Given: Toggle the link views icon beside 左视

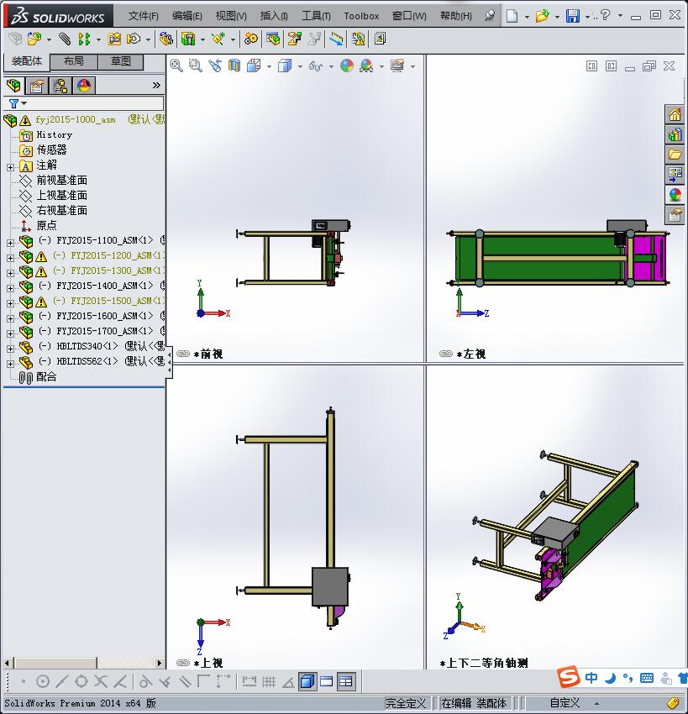Looking at the screenshot, I should (446, 354).
